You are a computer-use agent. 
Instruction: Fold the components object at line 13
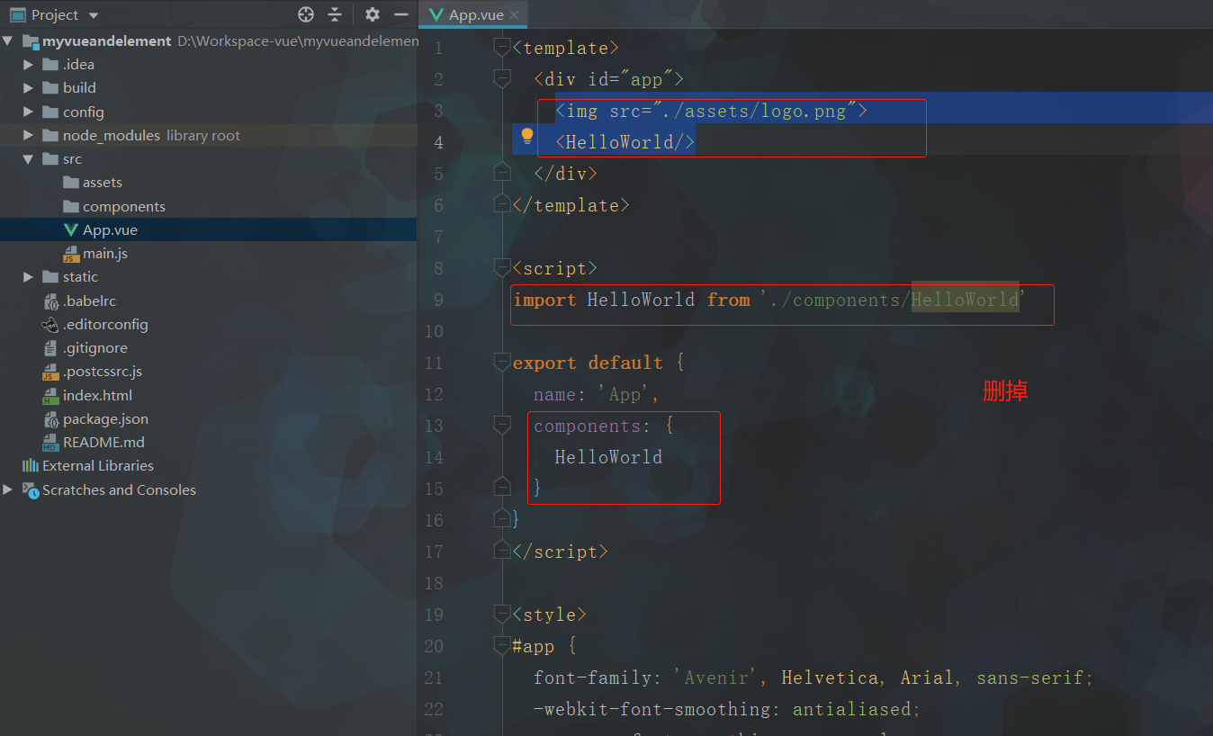click(x=503, y=426)
